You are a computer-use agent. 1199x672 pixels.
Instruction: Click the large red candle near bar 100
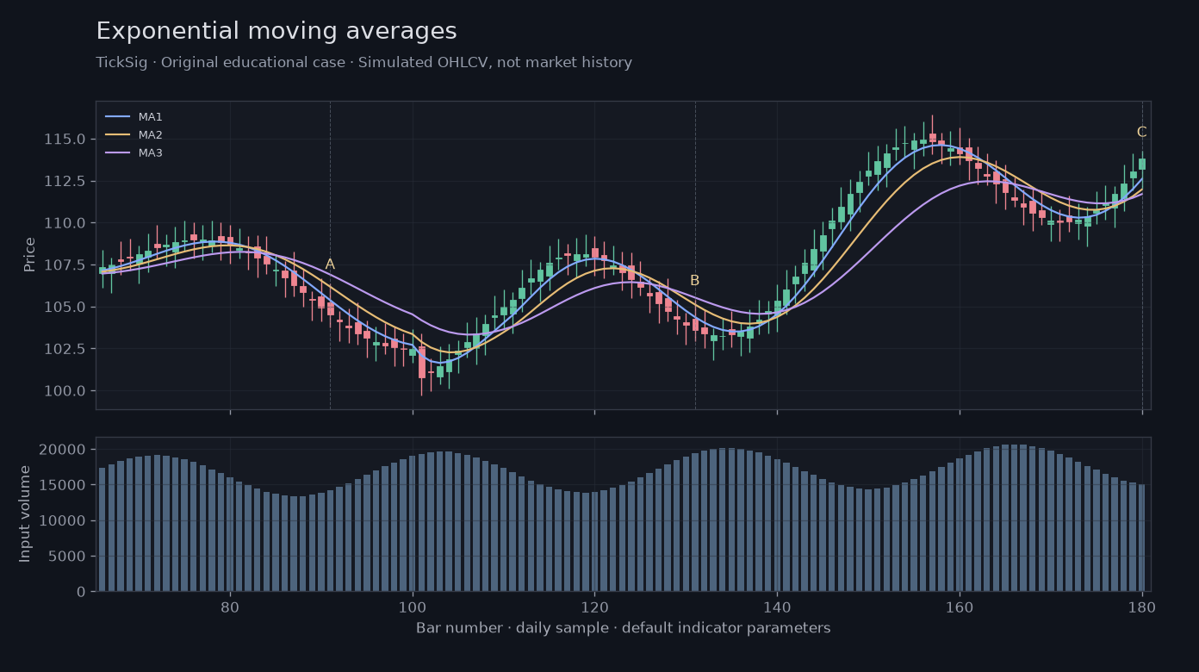click(x=421, y=363)
